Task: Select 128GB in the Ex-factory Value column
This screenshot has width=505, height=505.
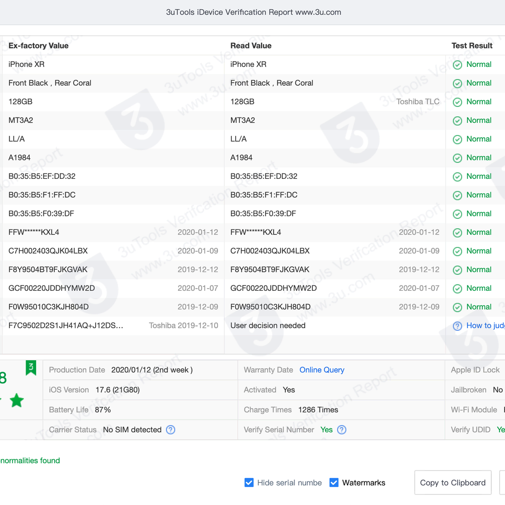Action: click(20, 101)
